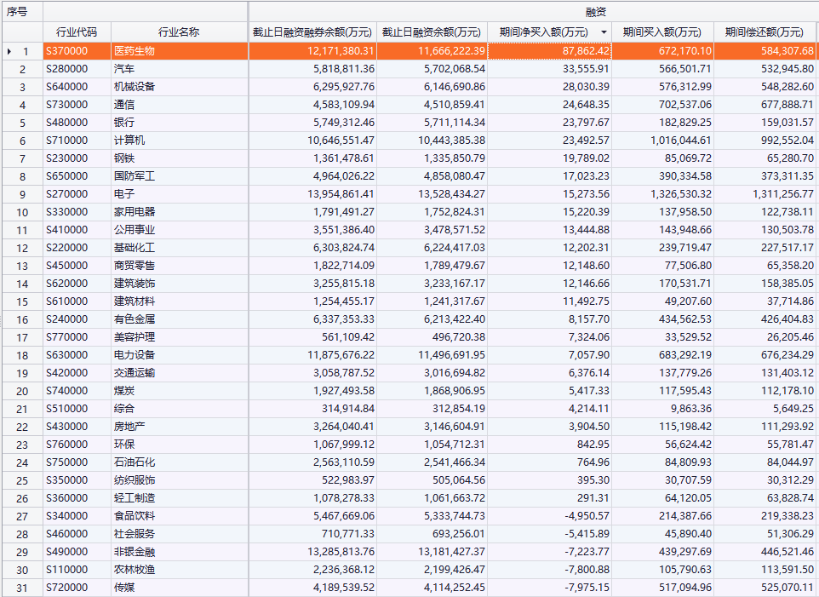Select the 截止日融资融券余额(万元) column header
The image size is (819, 597).
[x=312, y=32]
